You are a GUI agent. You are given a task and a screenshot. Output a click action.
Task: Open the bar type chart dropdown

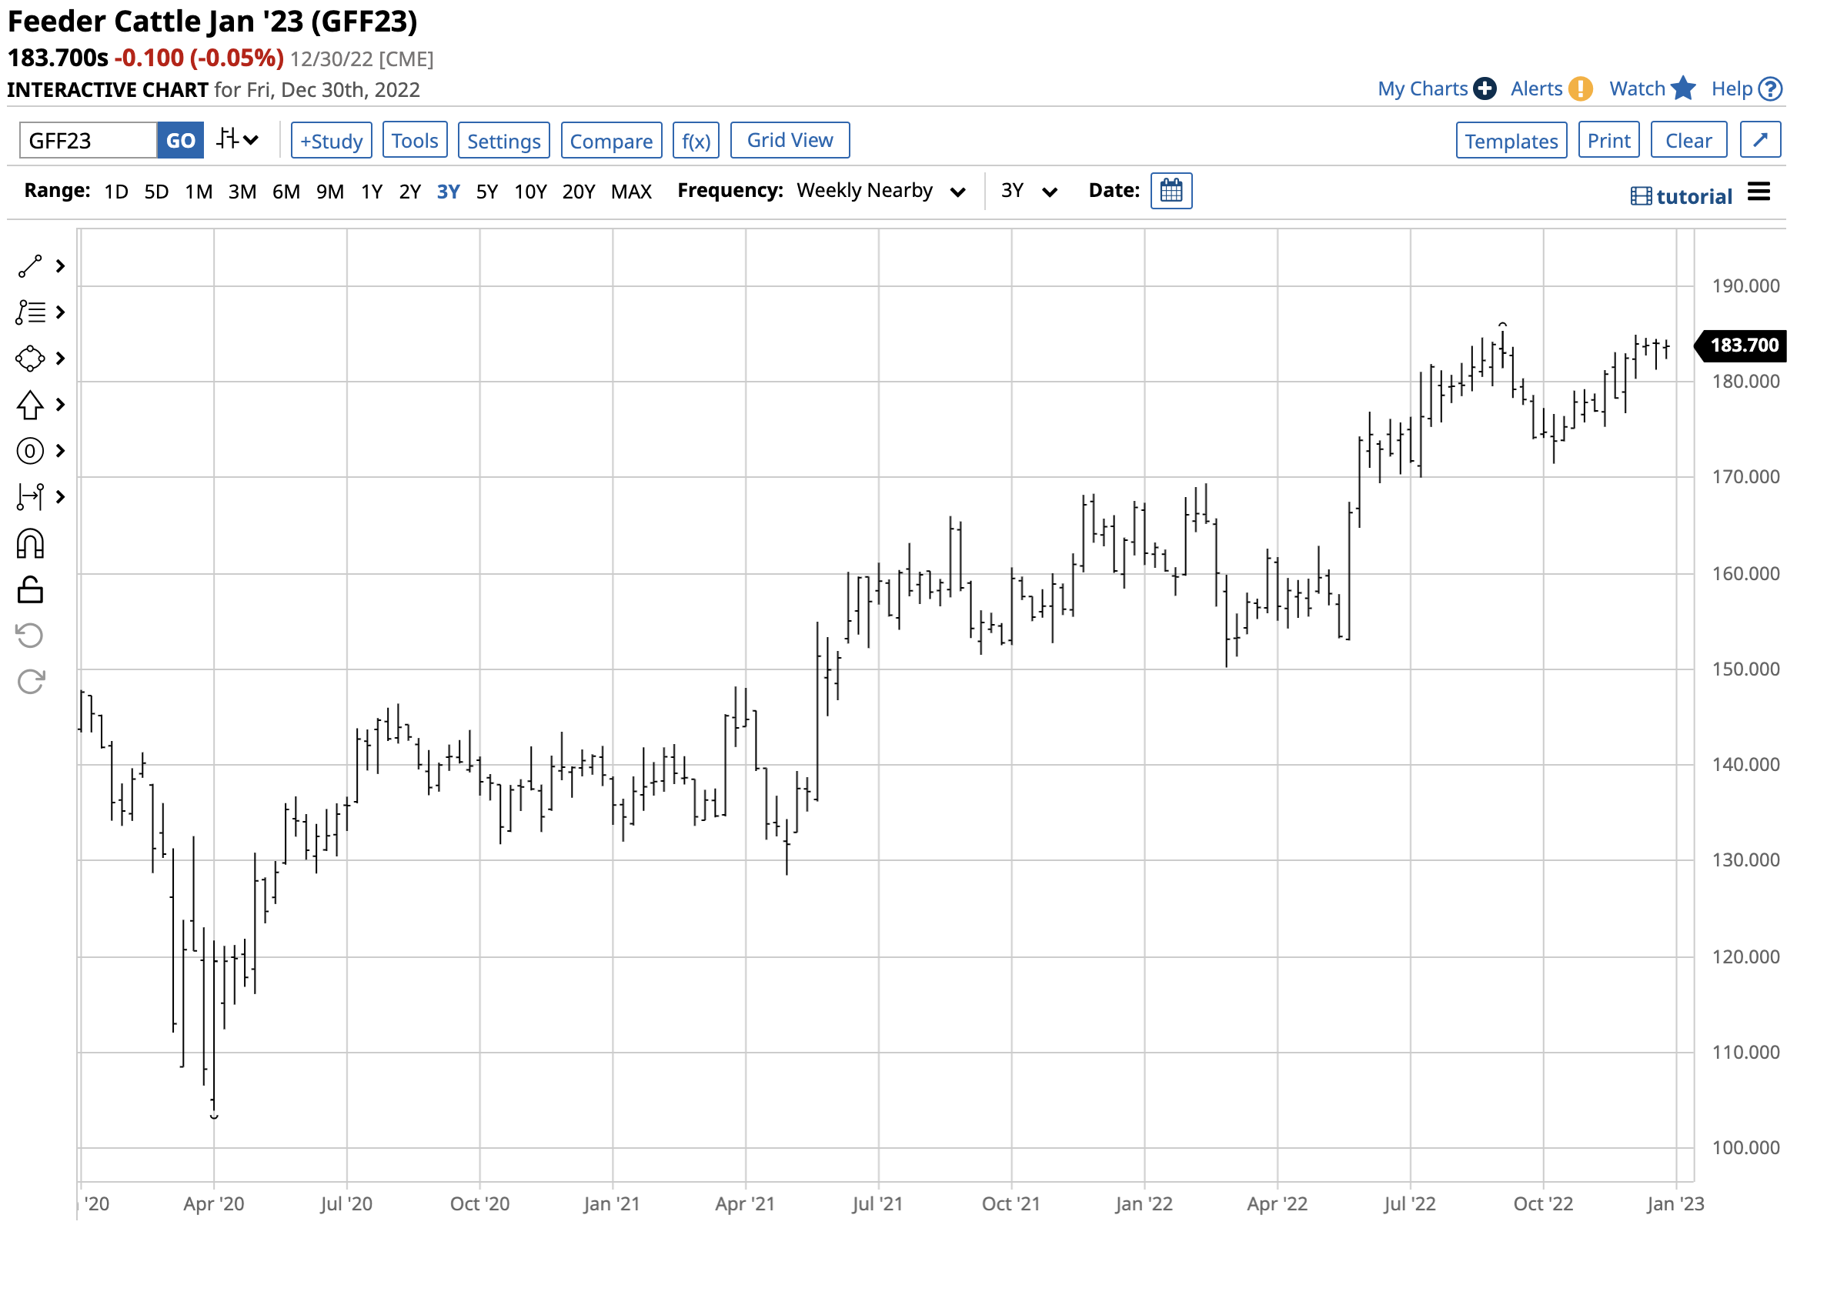click(237, 141)
